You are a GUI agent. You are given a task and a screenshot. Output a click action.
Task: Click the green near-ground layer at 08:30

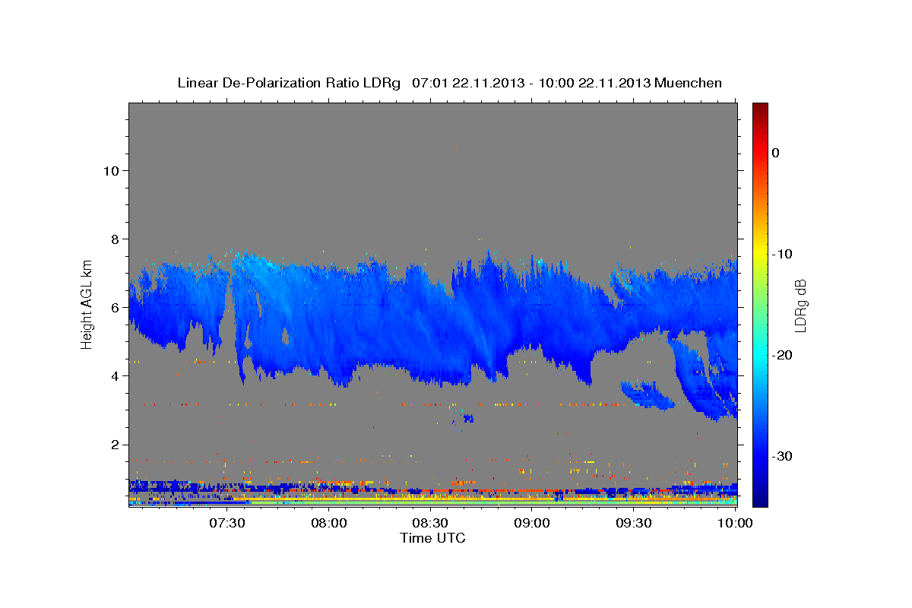tap(430, 502)
